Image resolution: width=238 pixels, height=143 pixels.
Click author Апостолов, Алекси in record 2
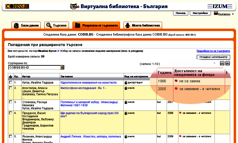click(35, 88)
